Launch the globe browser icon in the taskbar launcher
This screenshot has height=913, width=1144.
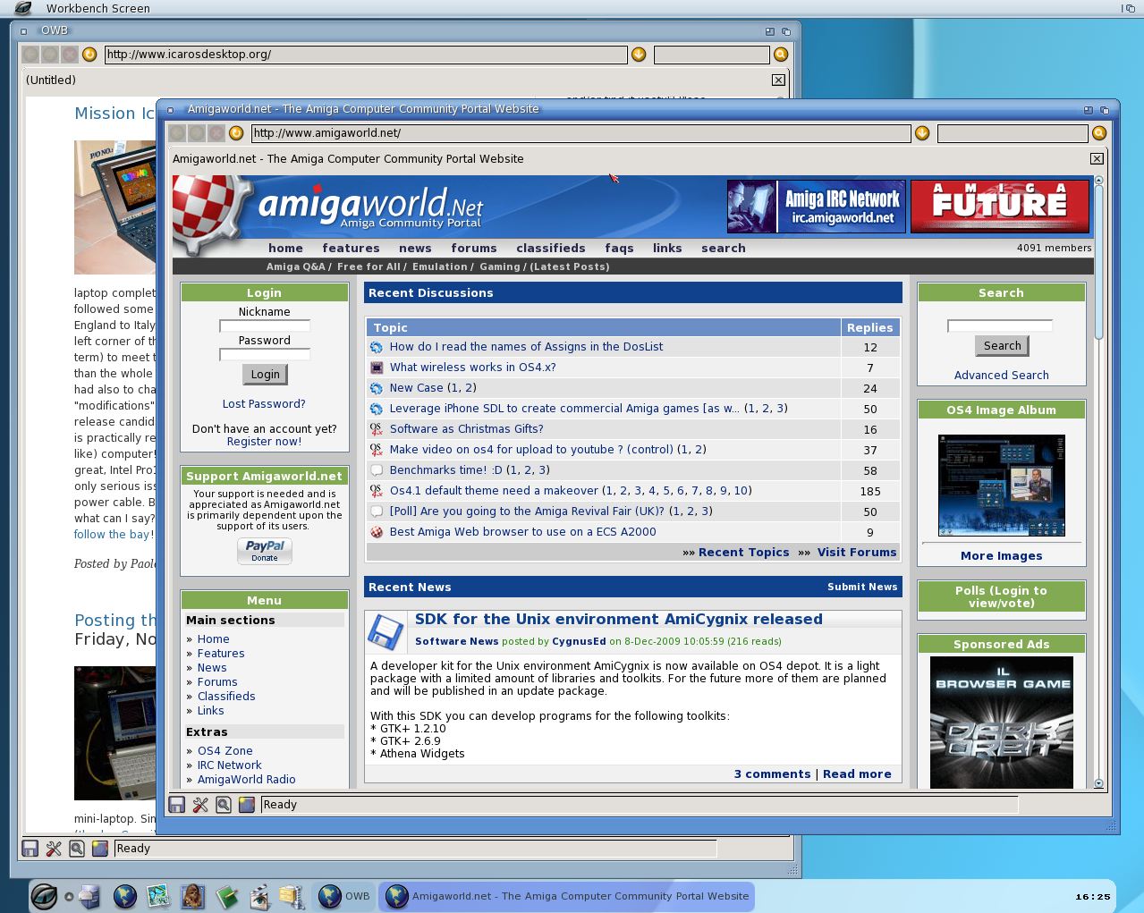click(125, 895)
